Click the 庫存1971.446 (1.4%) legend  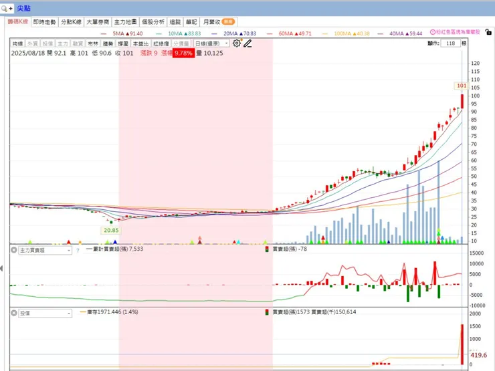point(109,312)
